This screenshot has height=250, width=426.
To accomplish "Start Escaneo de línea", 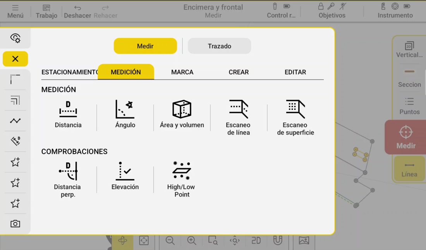I will [x=239, y=118].
